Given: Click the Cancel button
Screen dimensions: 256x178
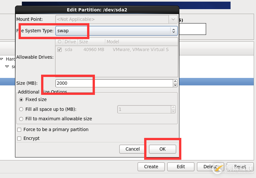Looking at the screenshot, I should point(133,149).
